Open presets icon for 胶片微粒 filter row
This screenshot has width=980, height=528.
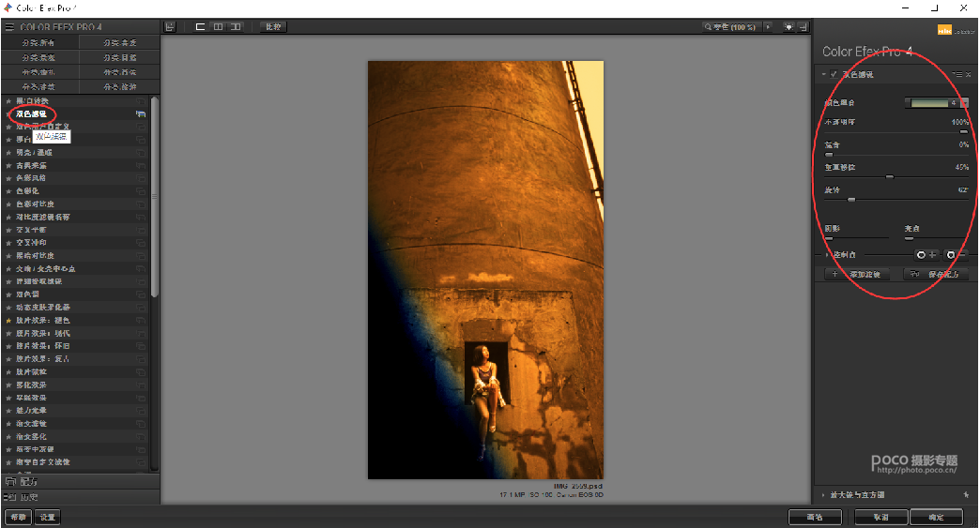pyautogui.click(x=141, y=372)
